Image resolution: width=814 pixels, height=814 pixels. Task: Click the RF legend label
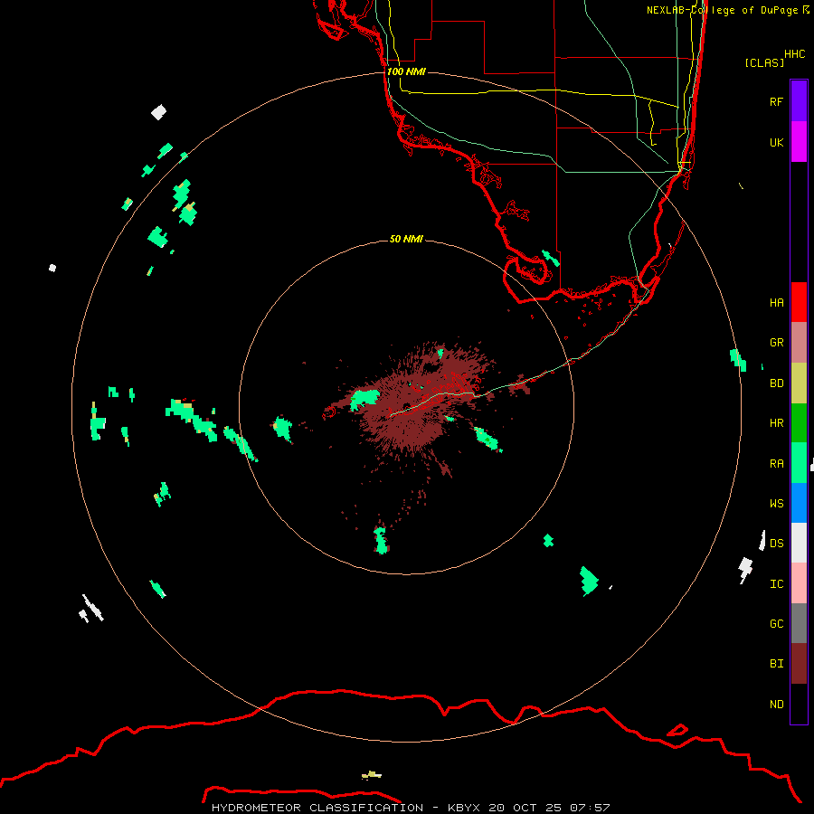click(x=776, y=101)
